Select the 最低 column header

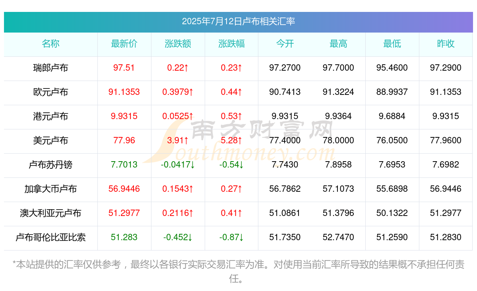392,44
